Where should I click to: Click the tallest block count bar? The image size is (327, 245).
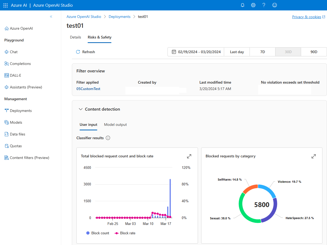pos(170,198)
